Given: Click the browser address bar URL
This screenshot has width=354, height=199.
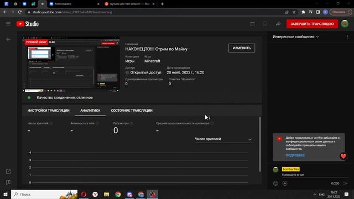Looking at the screenshot, I should 72,12.
